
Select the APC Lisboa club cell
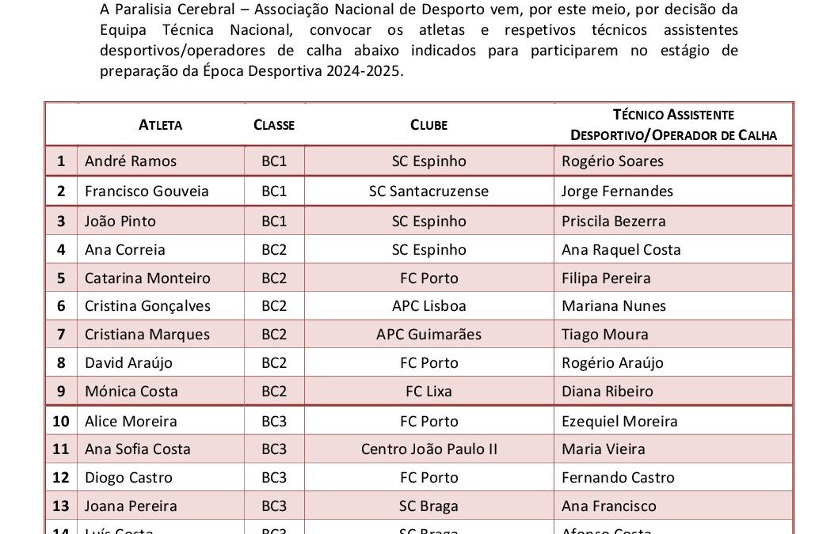click(429, 306)
